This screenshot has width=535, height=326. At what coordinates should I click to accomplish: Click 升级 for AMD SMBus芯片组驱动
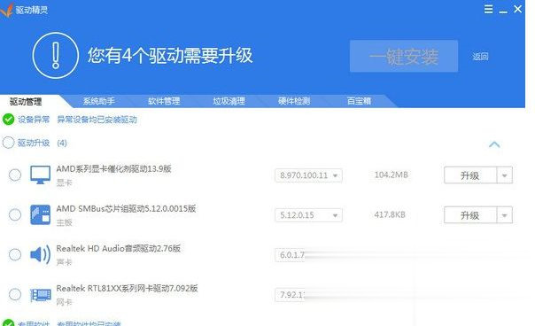click(x=470, y=215)
